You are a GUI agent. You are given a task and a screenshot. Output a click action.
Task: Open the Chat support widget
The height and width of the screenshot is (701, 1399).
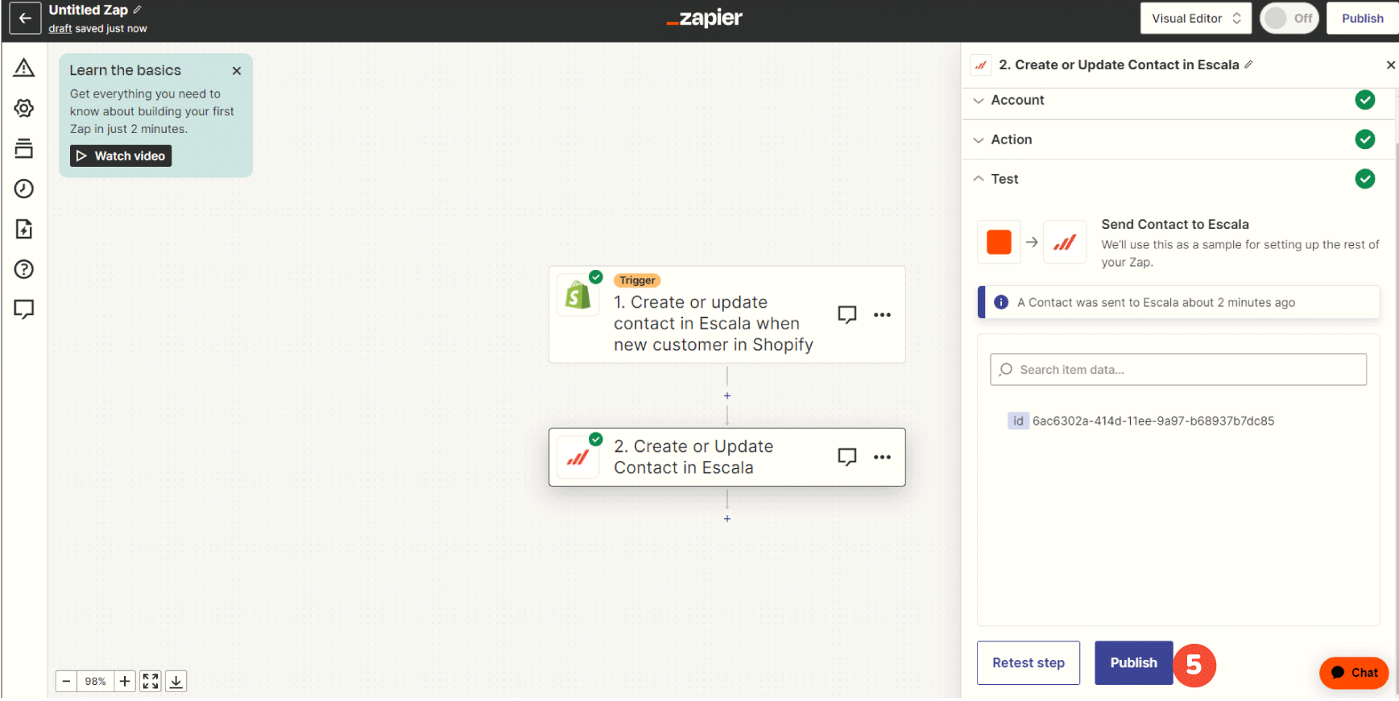pyautogui.click(x=1355, y=673)
